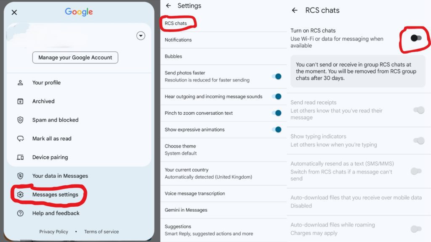Click Manage your Google Account button
Image resolution: width=431 pixels, height=242 pixels.
tap(75, 57)
